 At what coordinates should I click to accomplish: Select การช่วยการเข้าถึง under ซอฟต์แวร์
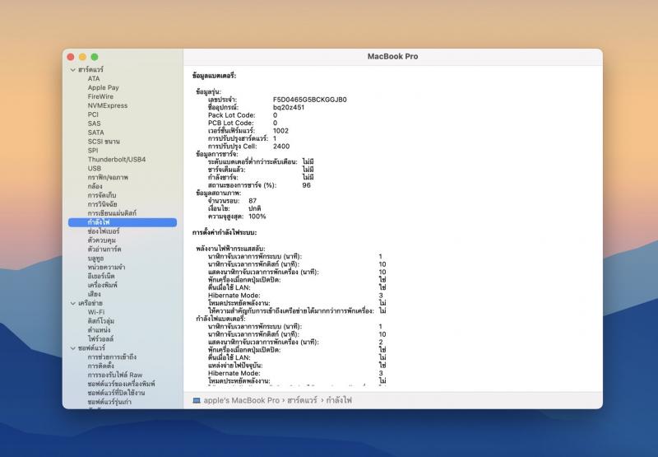(x=112, y=357)
